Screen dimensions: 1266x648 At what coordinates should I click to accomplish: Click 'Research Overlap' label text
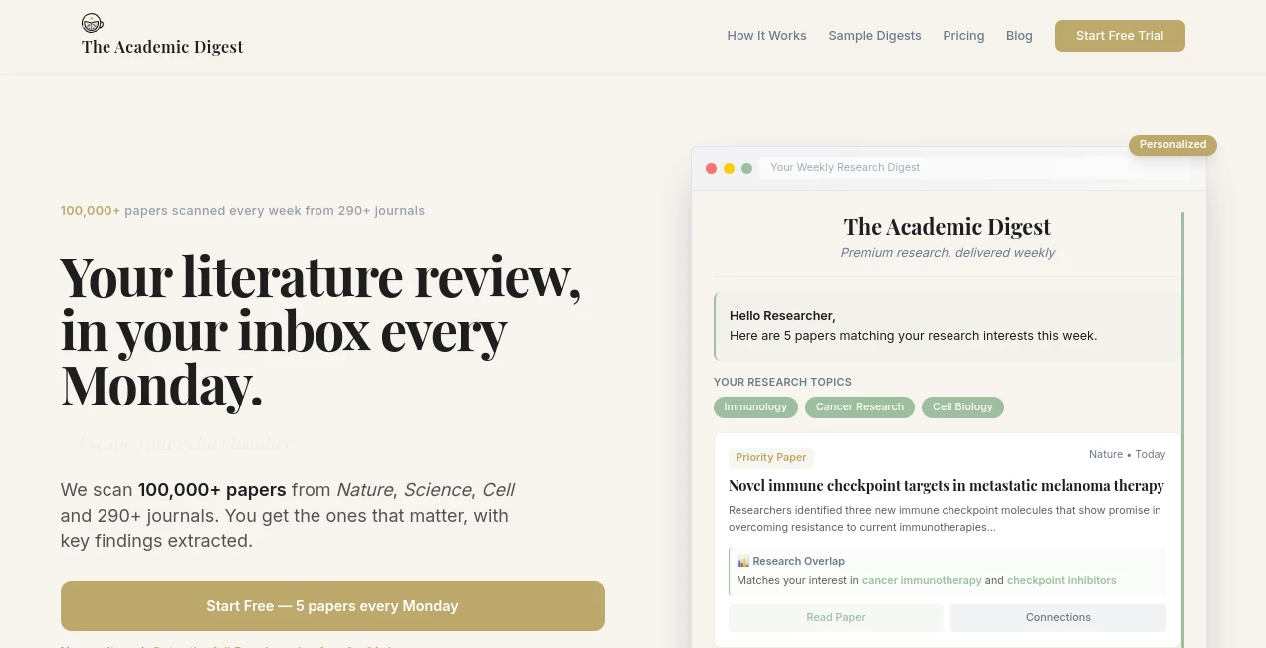tap(798, 562)
